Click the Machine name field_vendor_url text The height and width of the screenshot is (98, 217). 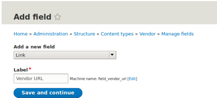coord(98,79)
